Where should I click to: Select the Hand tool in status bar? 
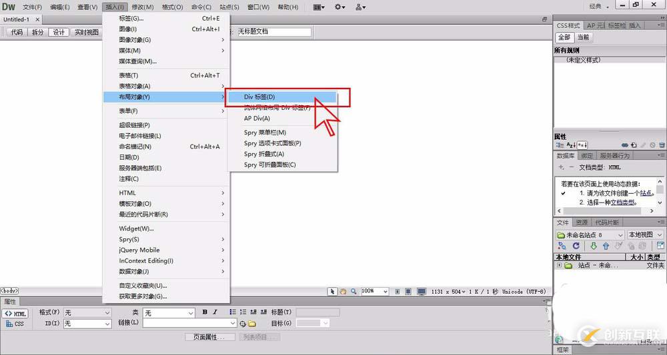pyautogui.click(x=343, y=291)
